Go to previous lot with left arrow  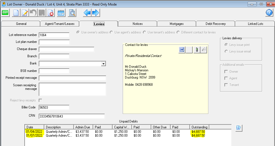pyautogui.click(x=87, y=13)
